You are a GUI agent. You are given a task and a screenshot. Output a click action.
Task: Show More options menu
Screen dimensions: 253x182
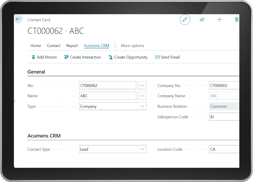[x=133, y=46]
